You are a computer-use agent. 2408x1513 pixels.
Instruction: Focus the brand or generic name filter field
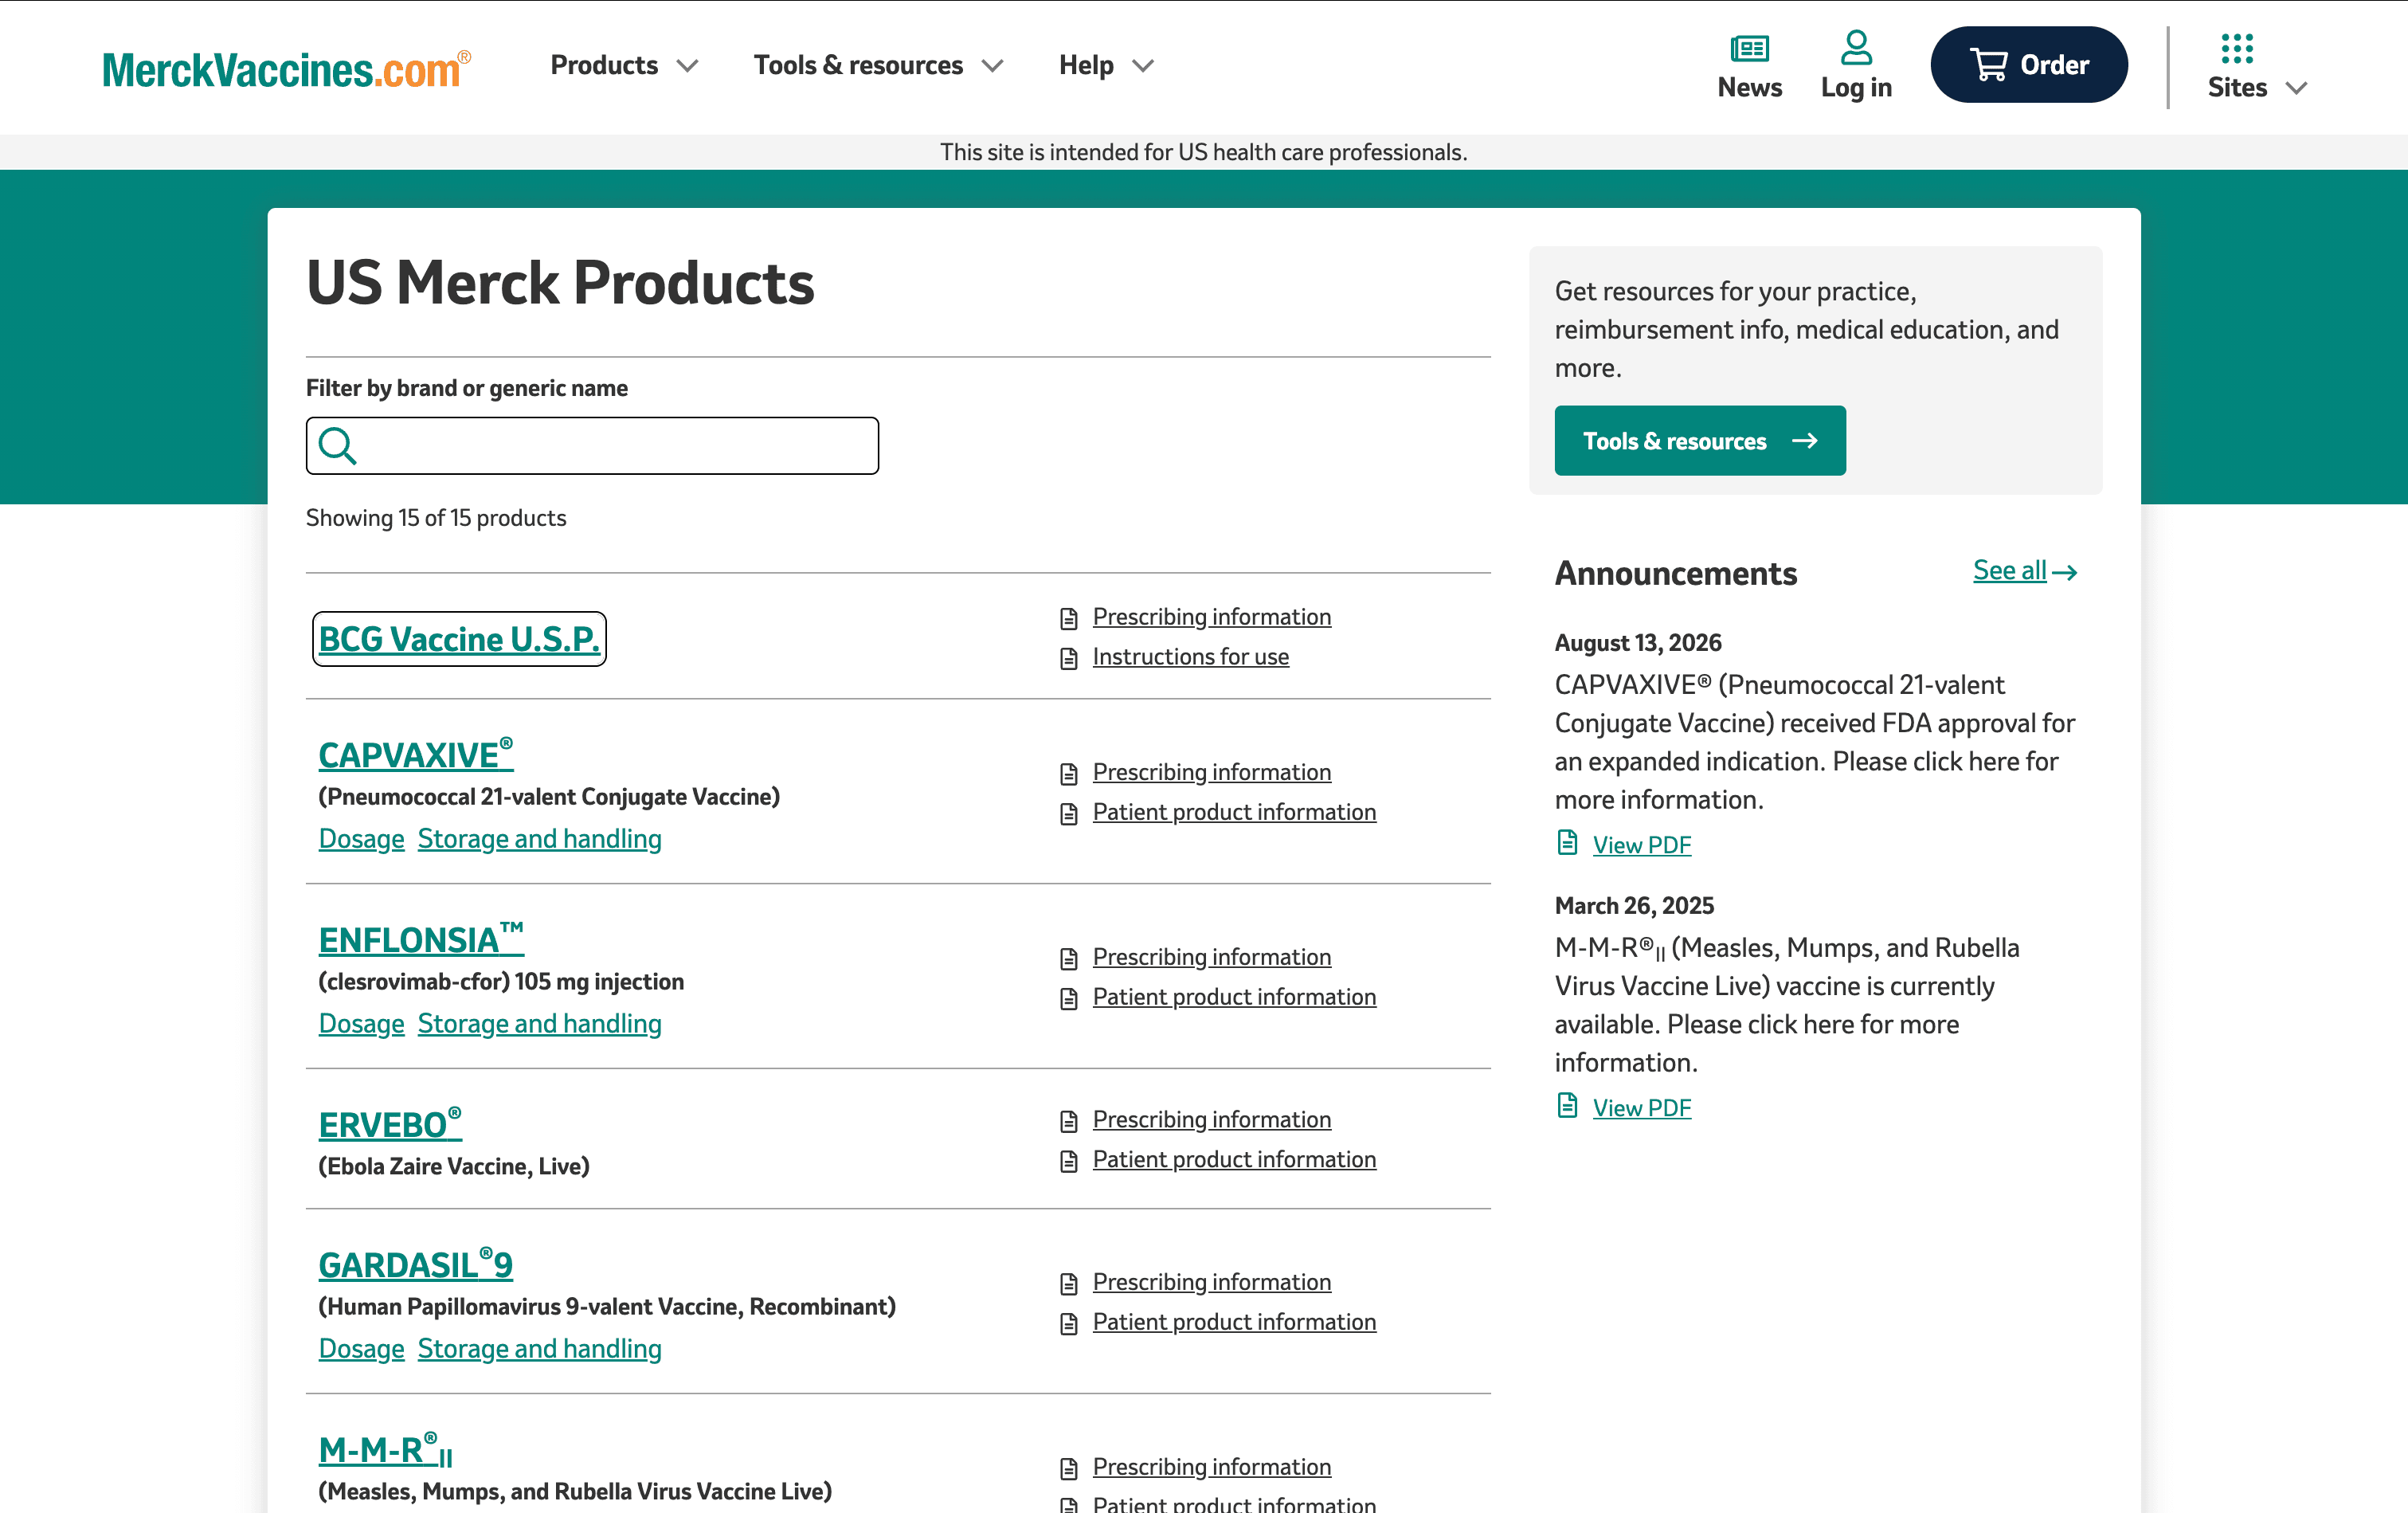click(x=592, y=446)
